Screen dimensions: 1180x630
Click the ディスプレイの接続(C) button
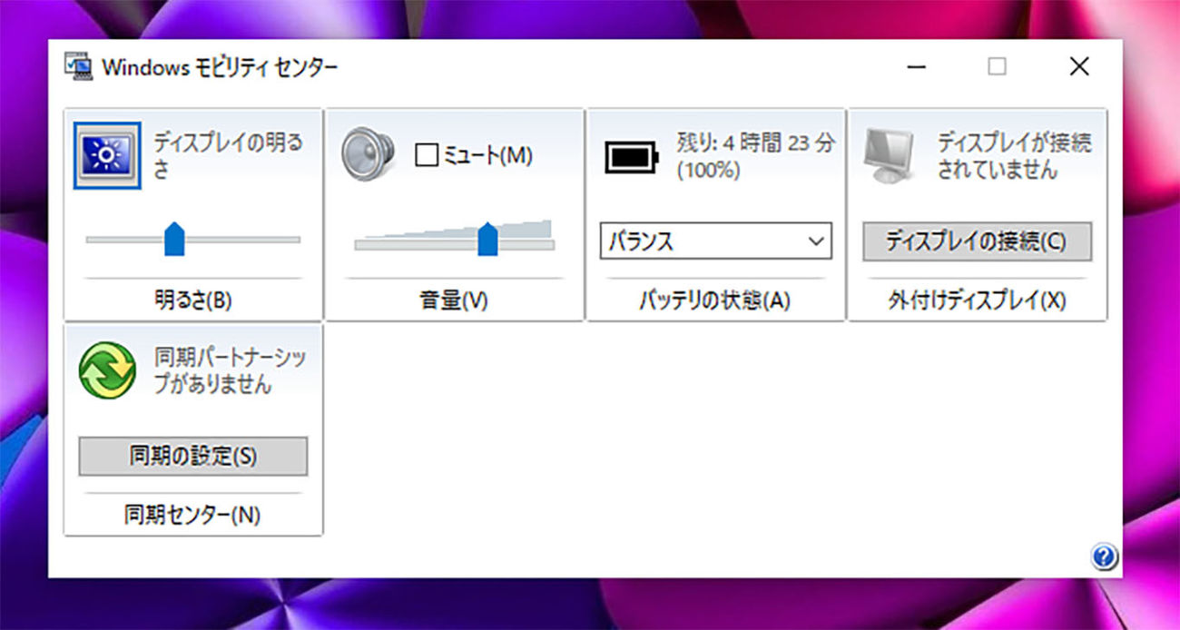pyautogui.click(x=977, y=241)
